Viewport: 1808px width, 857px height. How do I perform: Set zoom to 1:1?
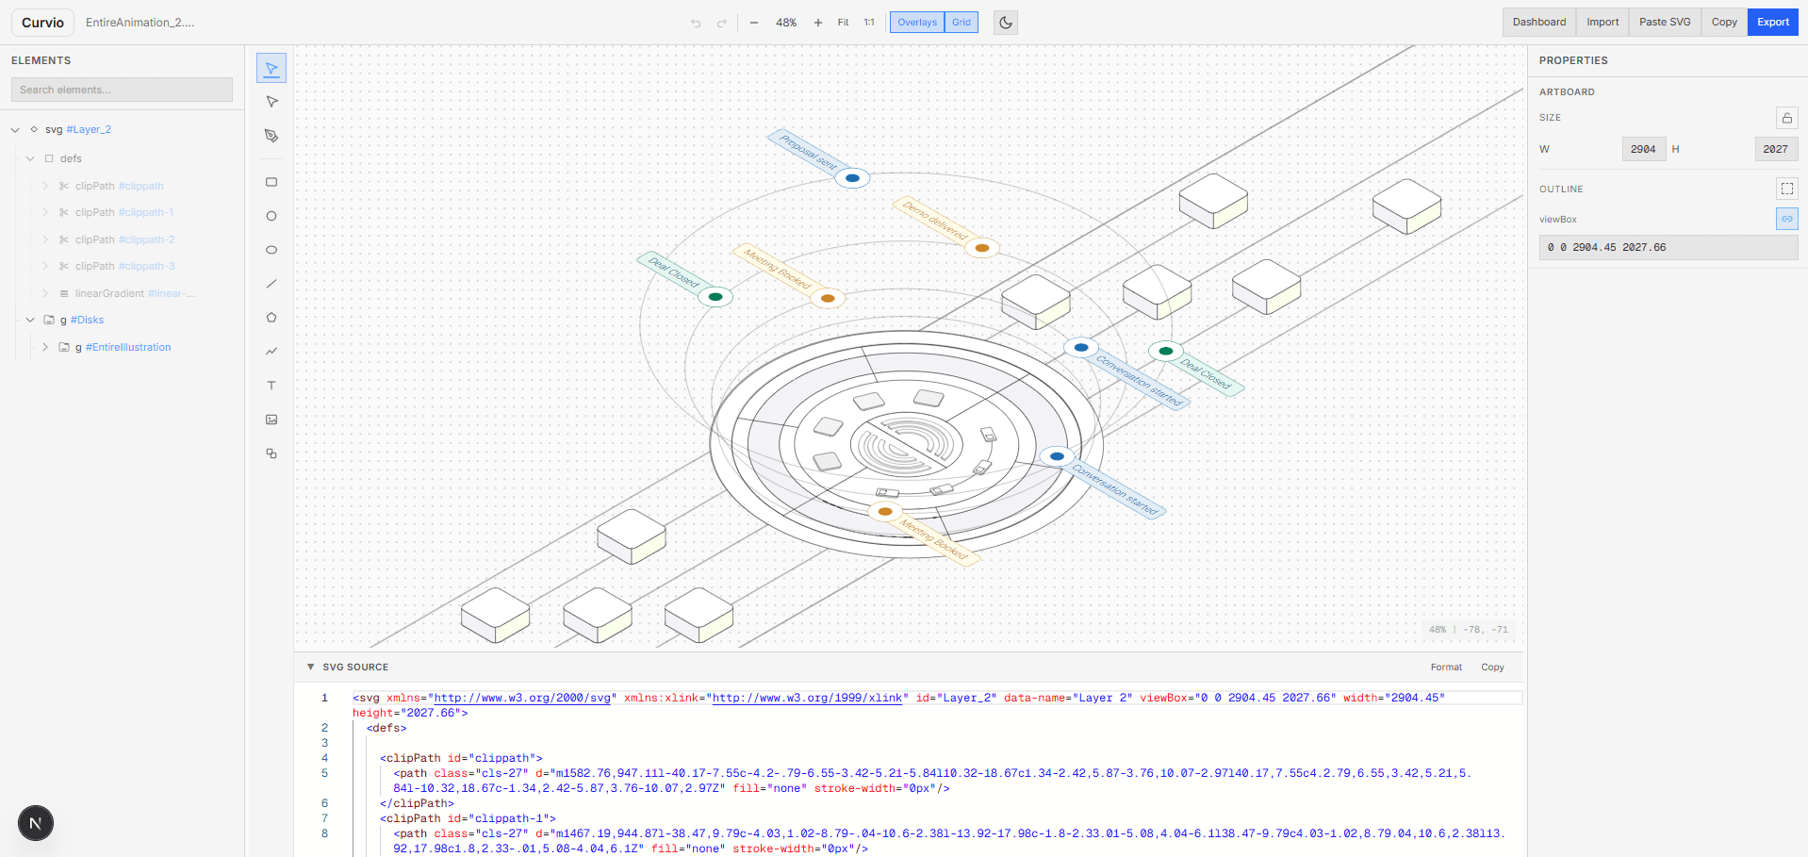click(x=869, y=23)
